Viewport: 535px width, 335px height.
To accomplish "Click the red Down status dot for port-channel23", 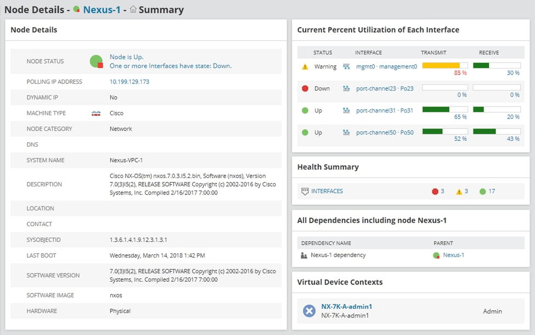I will 305,88.
